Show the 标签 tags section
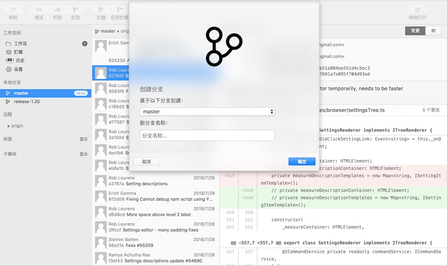The height and width of the screenshot is (266, 447). (83, 139)
